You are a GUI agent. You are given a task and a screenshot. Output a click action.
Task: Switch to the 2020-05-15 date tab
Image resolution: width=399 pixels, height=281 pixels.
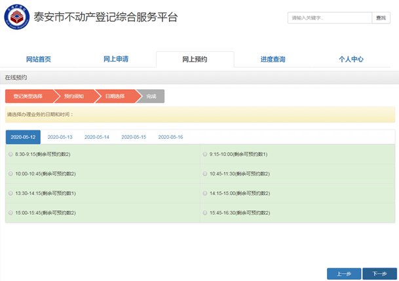click(x=134, y=137)
